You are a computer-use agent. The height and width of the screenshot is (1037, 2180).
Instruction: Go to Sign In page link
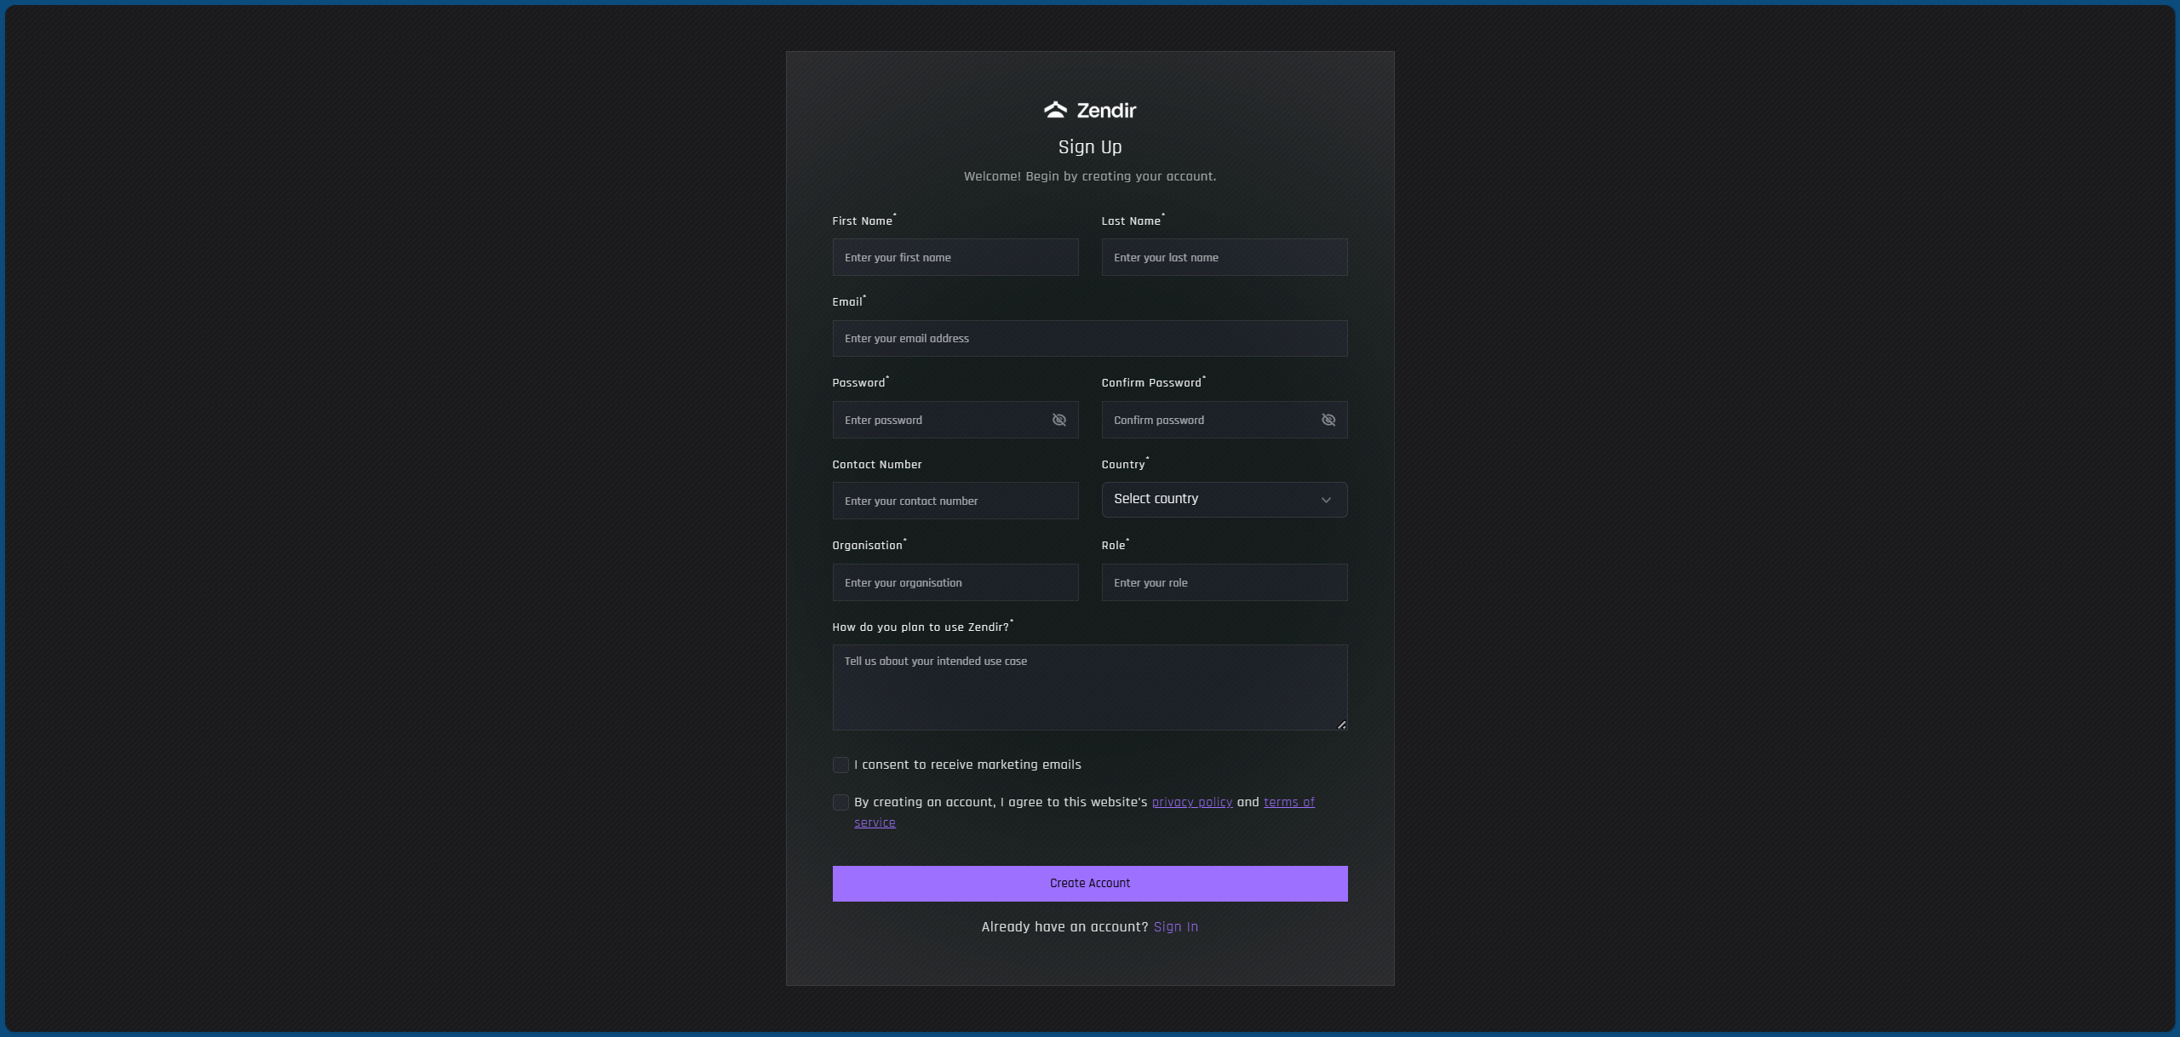point(1175,926)
